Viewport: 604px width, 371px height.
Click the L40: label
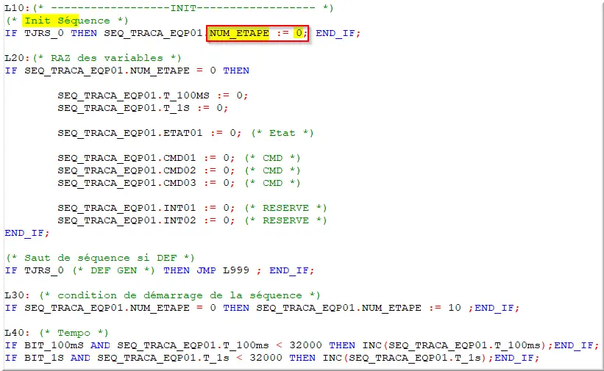(17, 333)
